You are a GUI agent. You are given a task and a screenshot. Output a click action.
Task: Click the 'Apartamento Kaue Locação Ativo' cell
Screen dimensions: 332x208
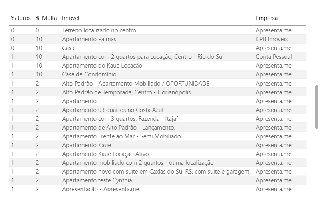[105, 154]
